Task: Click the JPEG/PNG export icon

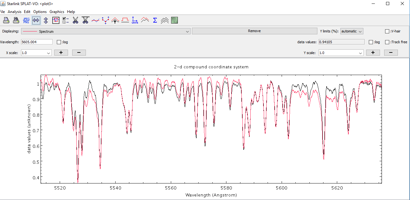Action: pyautogui.click(x=26, y=20)
